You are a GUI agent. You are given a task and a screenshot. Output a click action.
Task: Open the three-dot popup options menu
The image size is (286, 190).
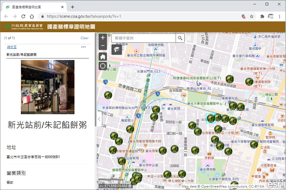(x=83, y=47)
